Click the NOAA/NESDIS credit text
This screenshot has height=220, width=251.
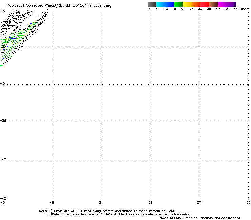click(200, 218)
